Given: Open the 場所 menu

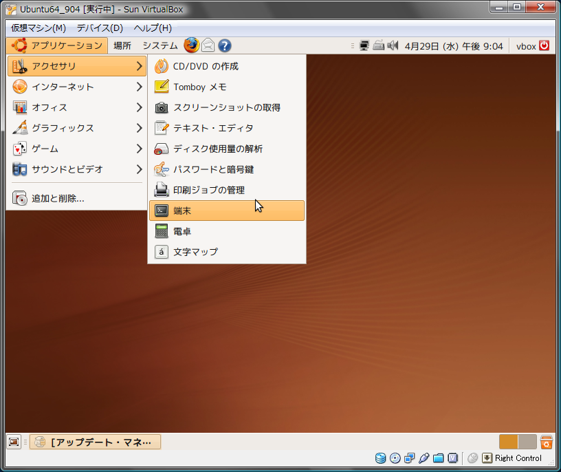Looking at the screenshot, I should pos(122,45).
